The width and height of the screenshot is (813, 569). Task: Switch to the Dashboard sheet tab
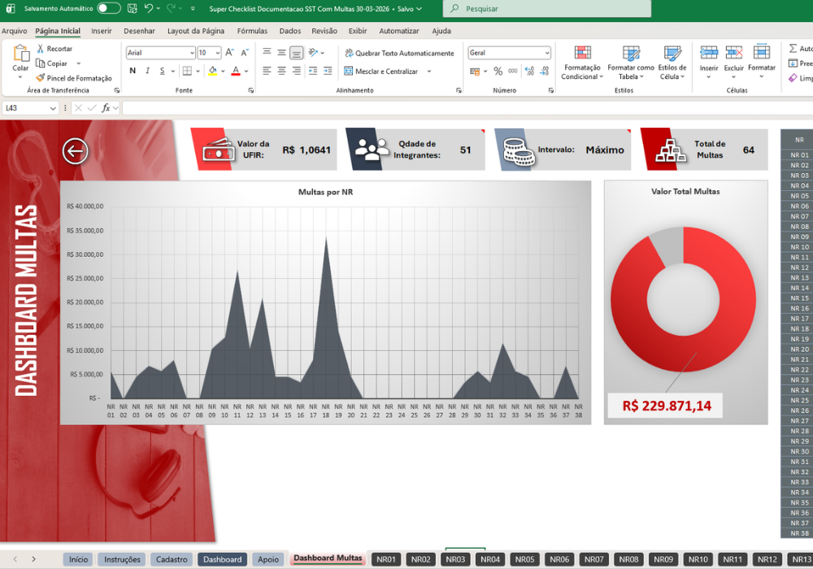[223, 559]
